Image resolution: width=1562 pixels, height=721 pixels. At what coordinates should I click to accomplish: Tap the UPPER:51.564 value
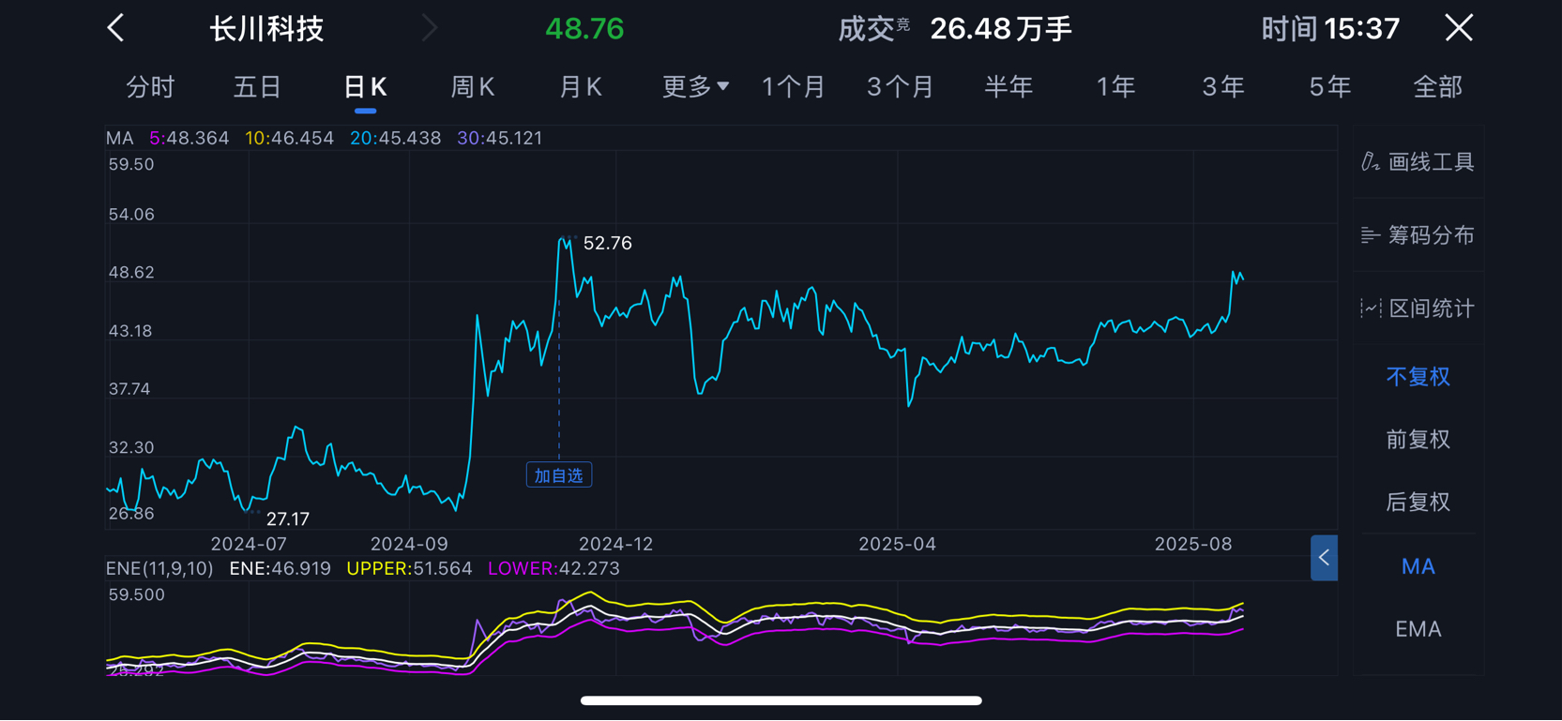coord(409,568)
